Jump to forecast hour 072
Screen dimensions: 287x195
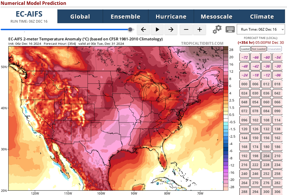(244, 111)
